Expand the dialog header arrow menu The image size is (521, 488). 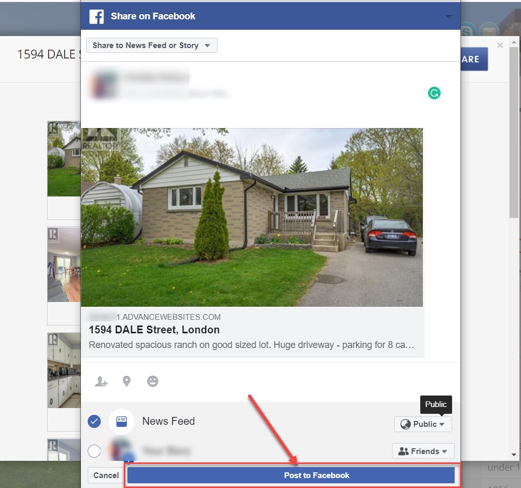pos(448,17)
